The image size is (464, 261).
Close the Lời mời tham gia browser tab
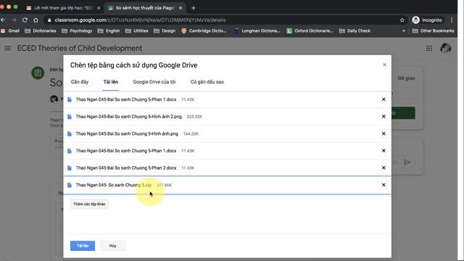tap(99, 8)
